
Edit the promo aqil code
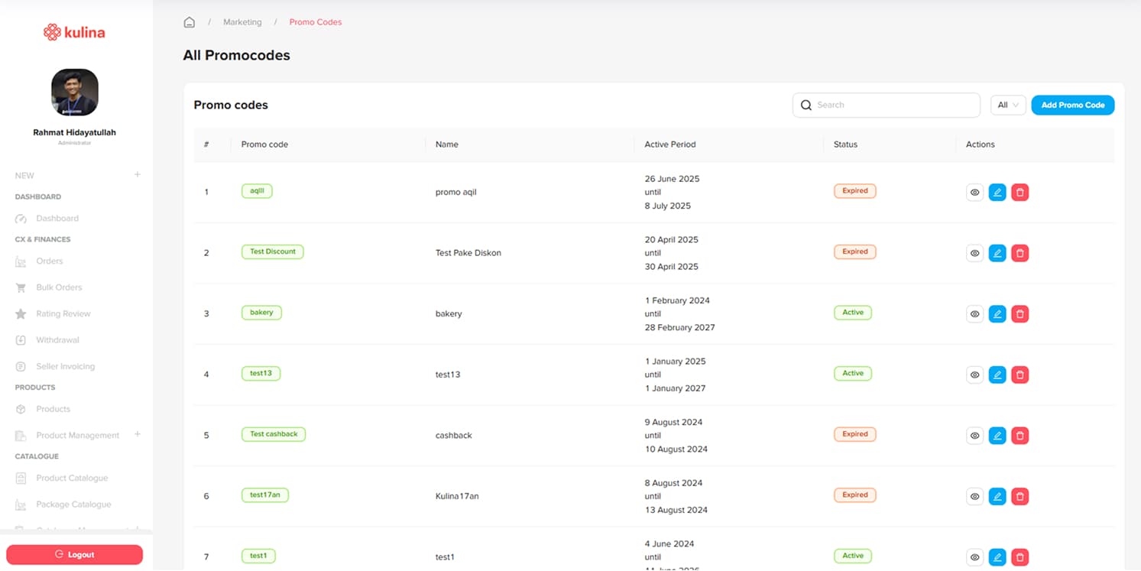(997, 193)
